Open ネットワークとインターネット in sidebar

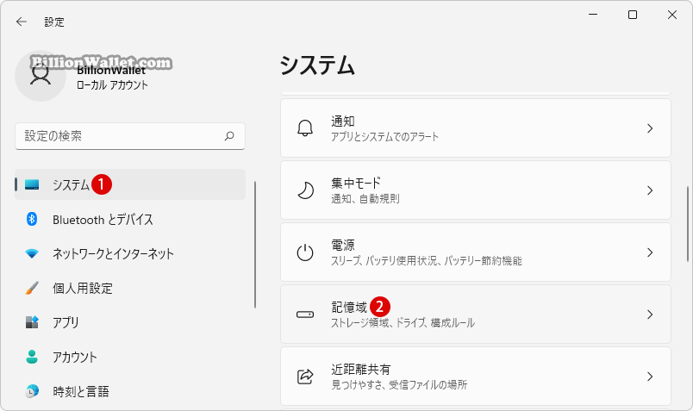tap(130, 253)
